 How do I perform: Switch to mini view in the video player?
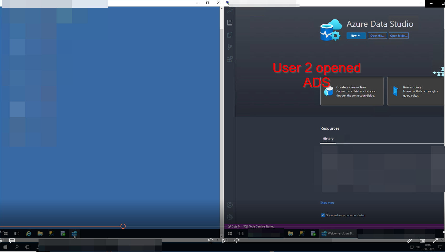[422, 241]
